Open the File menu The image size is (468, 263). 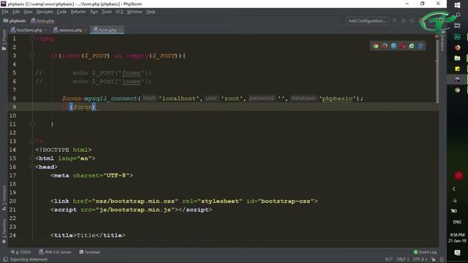click(x=5, y=12)
